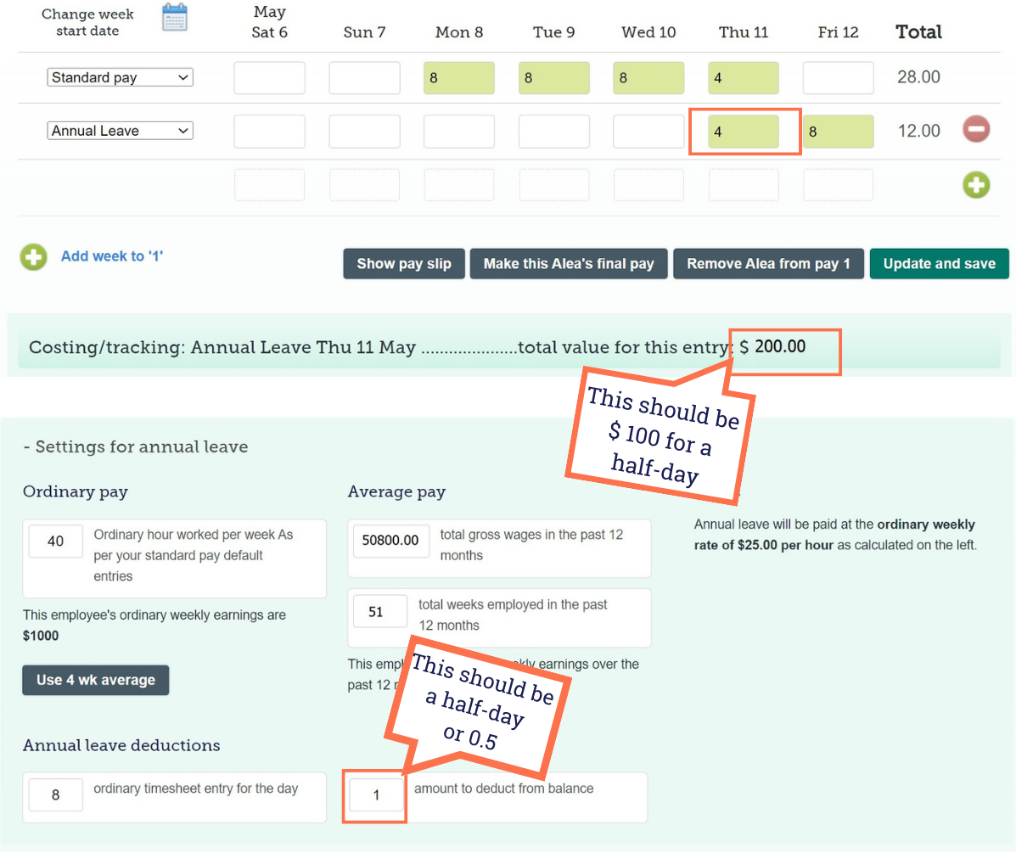Select the Mon 8 Standard pay entry
Image resolution: width=1016 pixels, height=853 pixels.
[459, 77]
